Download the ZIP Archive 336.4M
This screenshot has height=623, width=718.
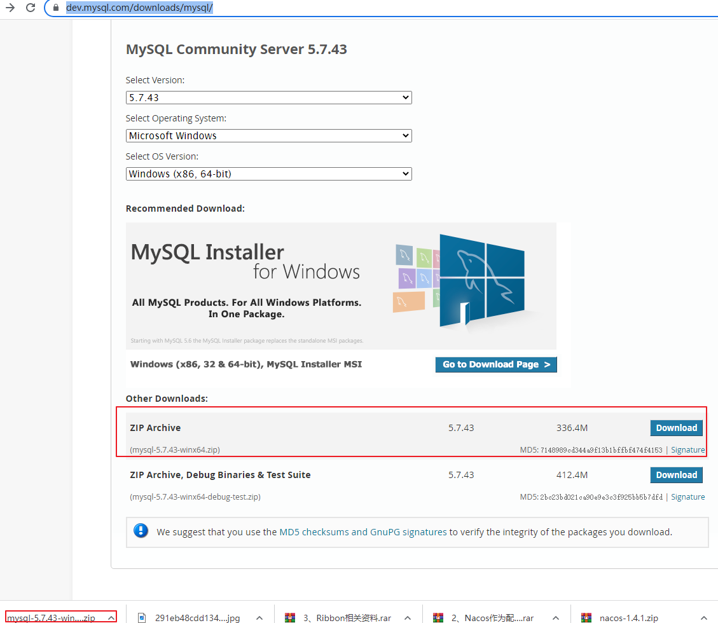pos(676,428)
